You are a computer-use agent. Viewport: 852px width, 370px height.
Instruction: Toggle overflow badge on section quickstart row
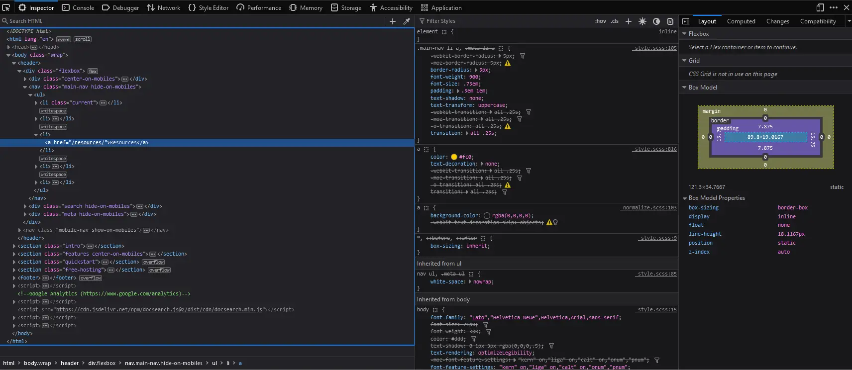tap(153, 262)
